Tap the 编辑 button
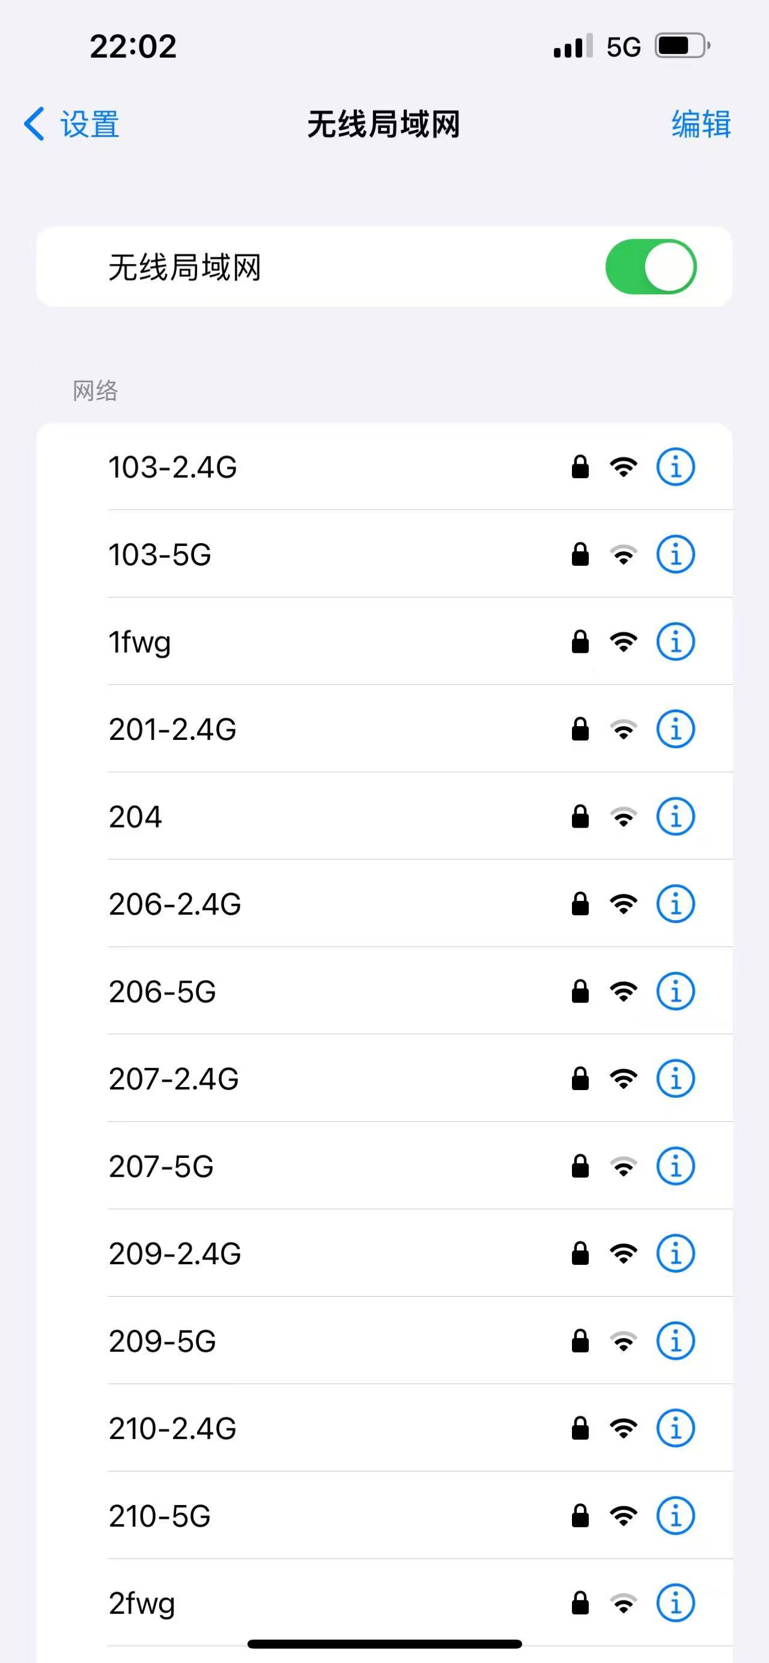 (701, 124)
